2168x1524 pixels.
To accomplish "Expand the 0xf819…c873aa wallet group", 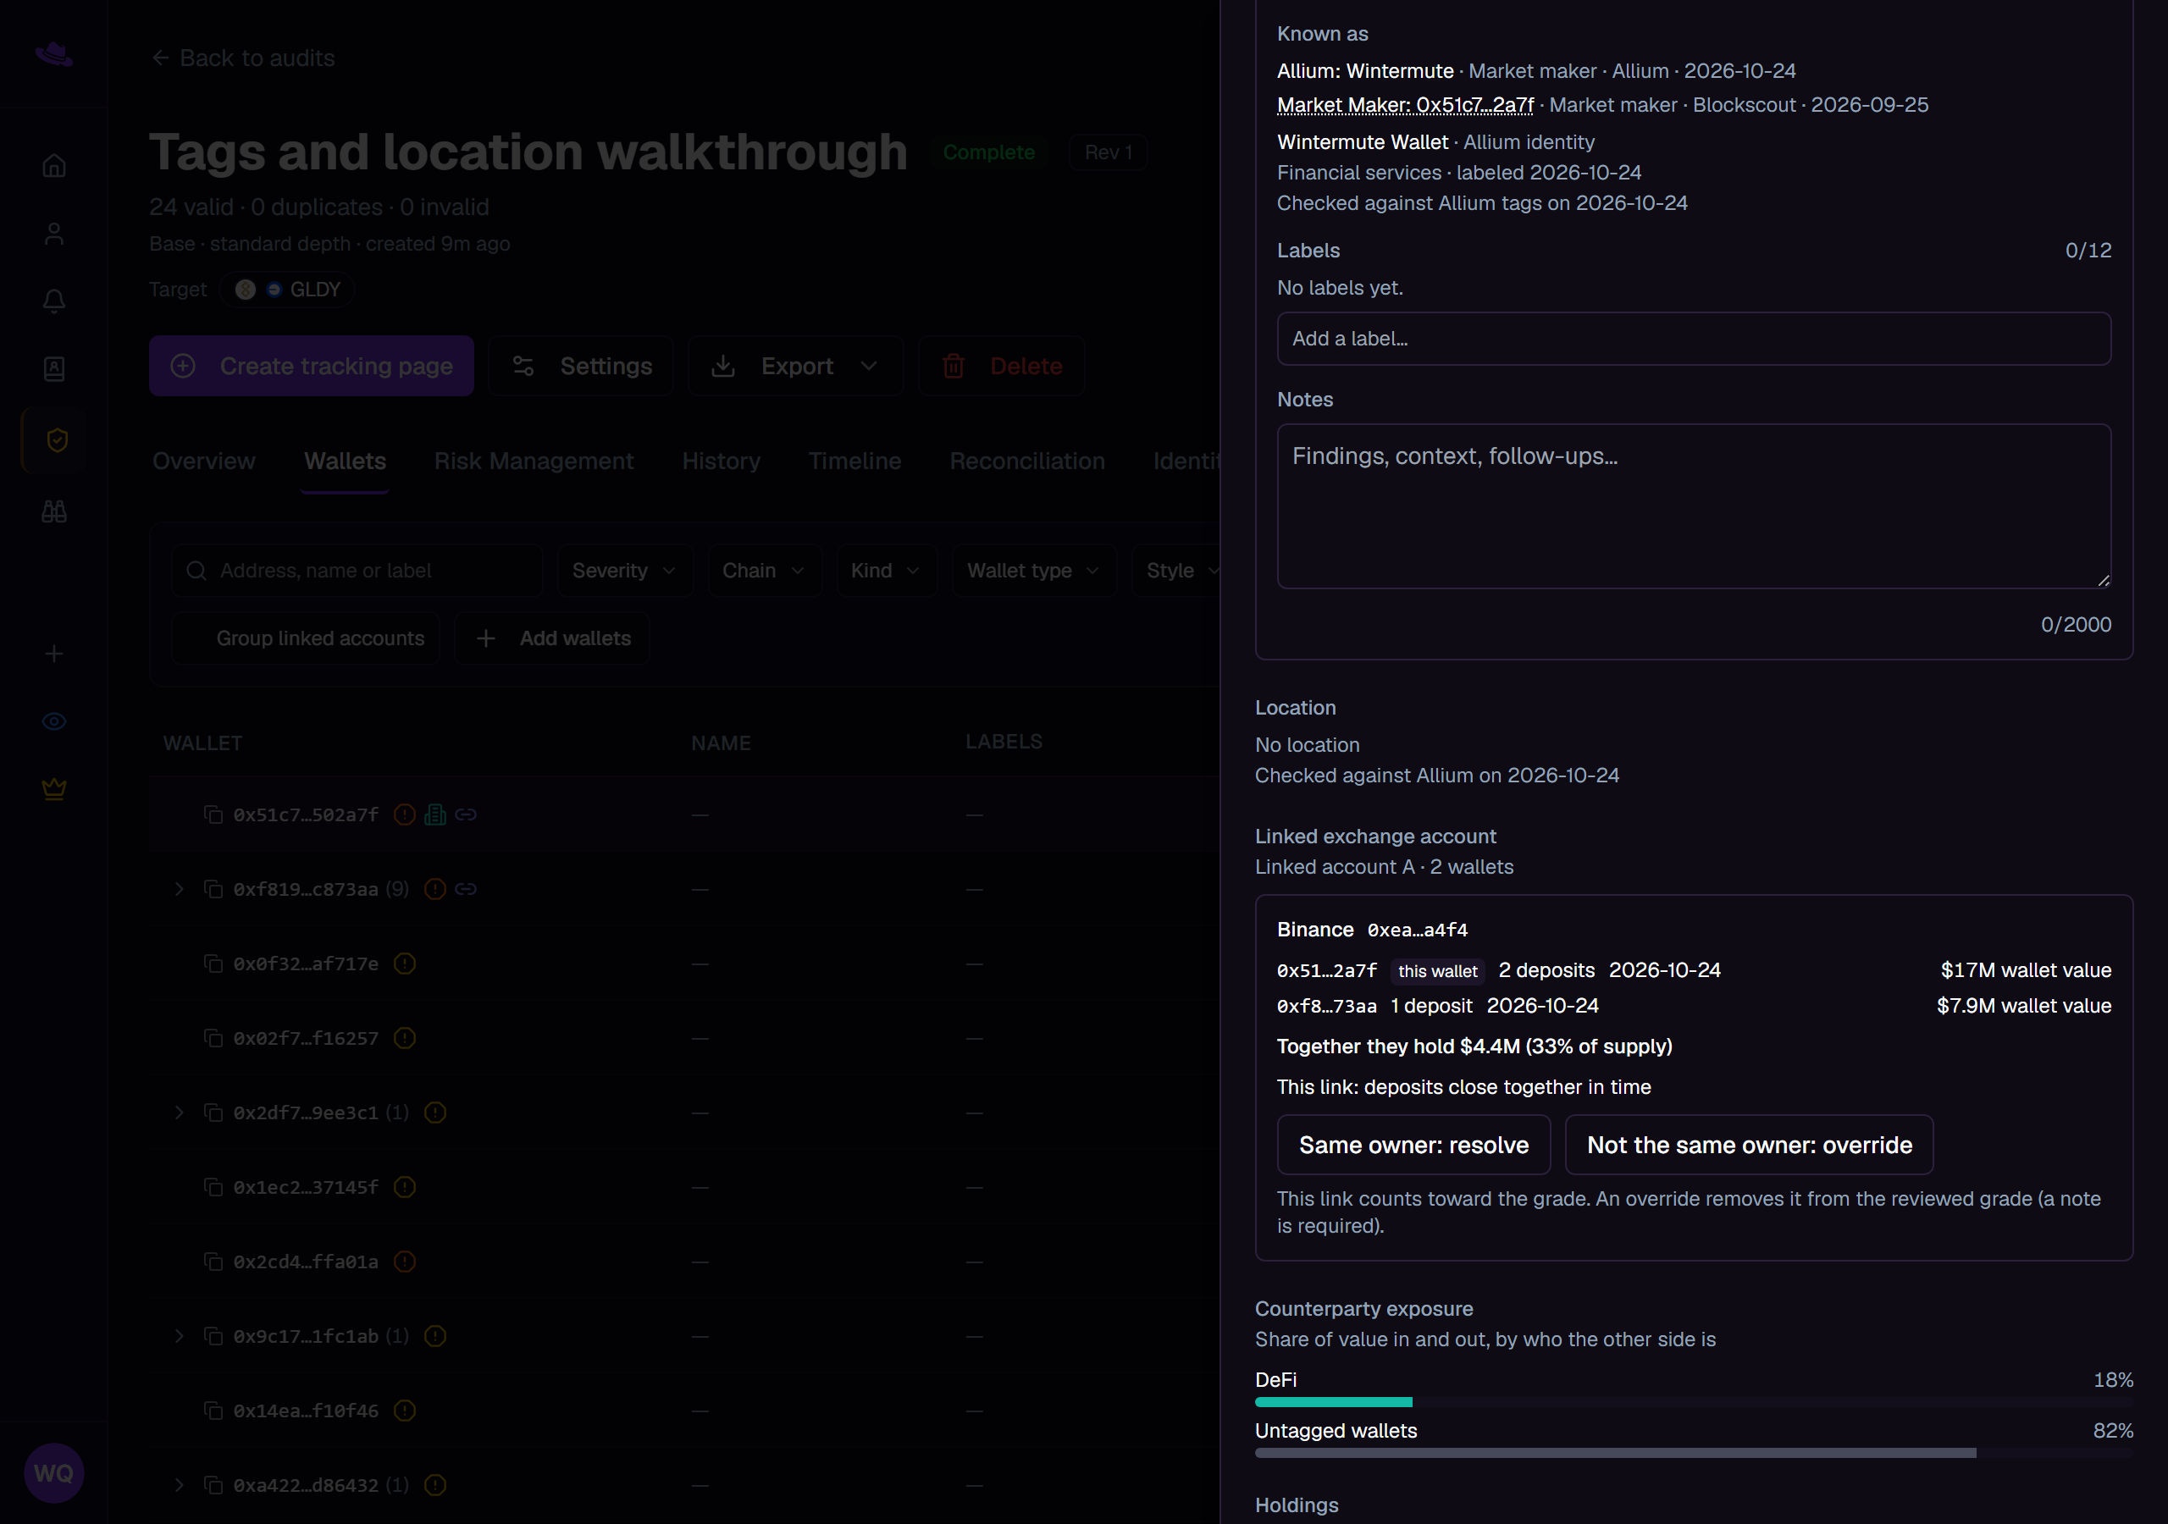I will point(180,888).
